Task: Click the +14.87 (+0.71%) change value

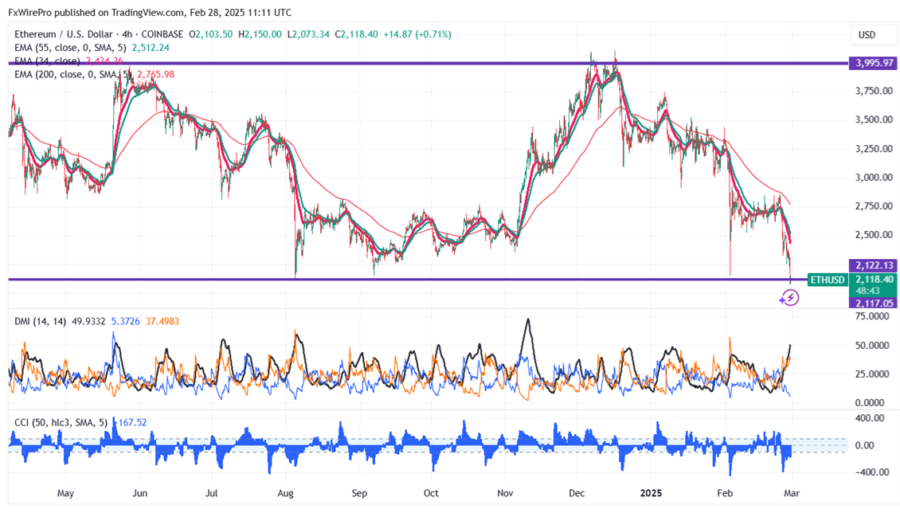Action: tap(417, 34)
